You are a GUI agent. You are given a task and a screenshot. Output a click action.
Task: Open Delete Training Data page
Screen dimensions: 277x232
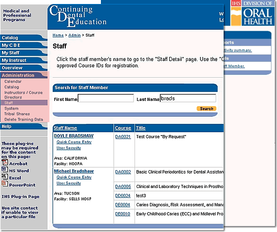[24, 119]
